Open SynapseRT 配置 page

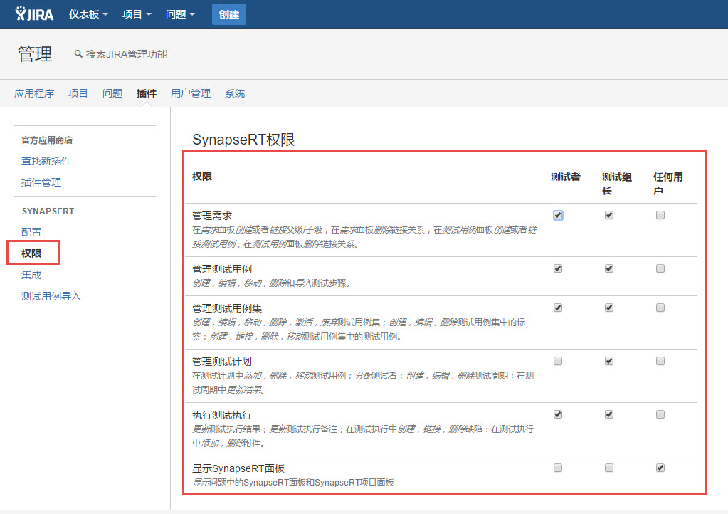[x=31, y=232]
